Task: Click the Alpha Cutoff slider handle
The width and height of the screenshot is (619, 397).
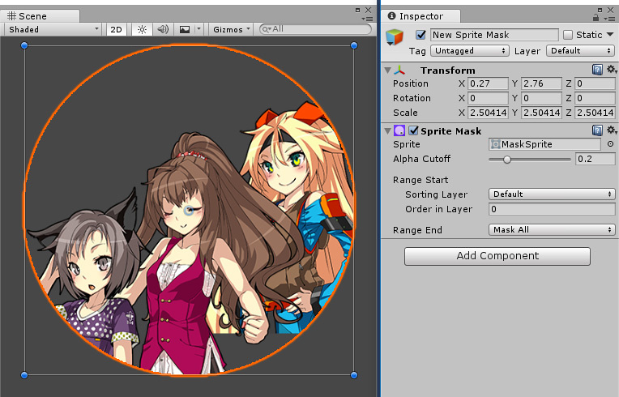Action: click(507, 159)
